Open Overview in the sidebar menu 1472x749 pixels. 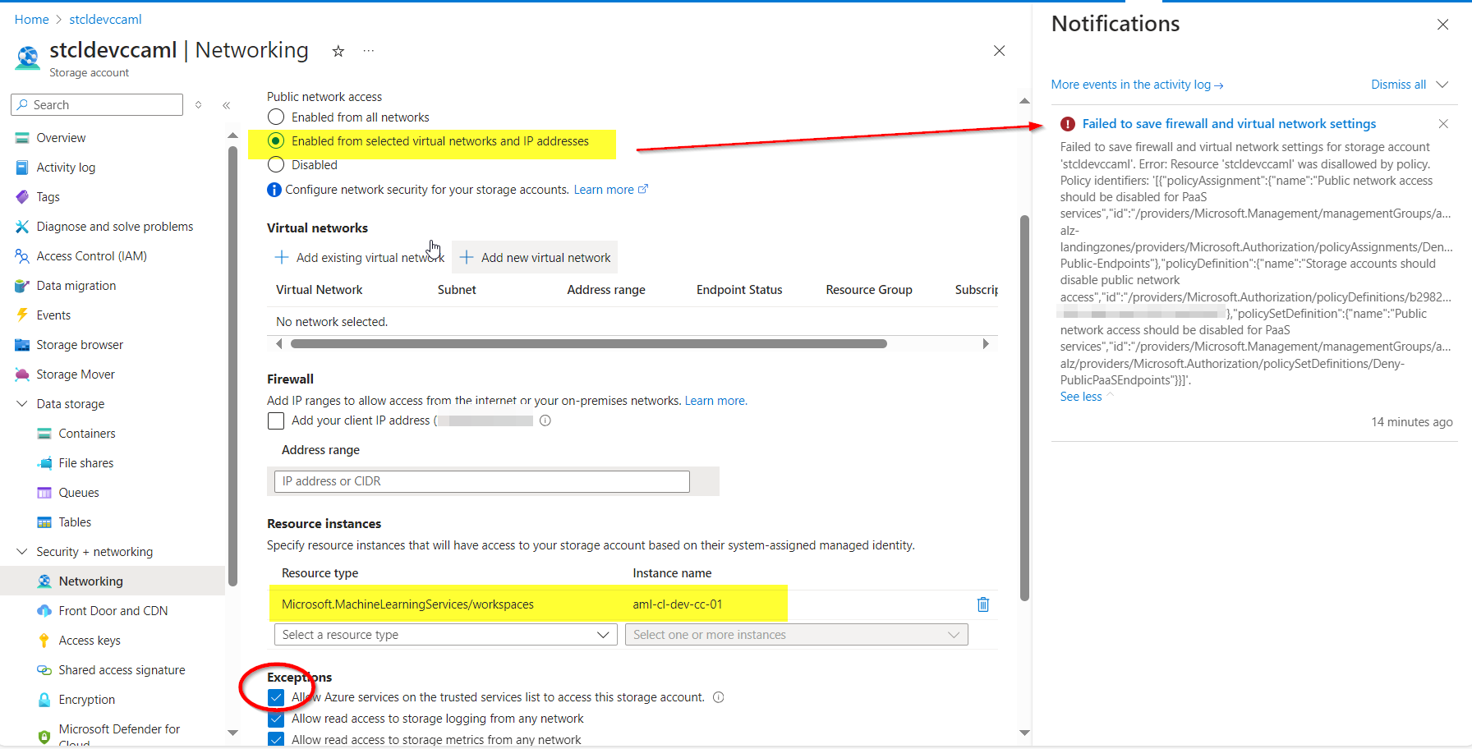click(x=61, y=138)
